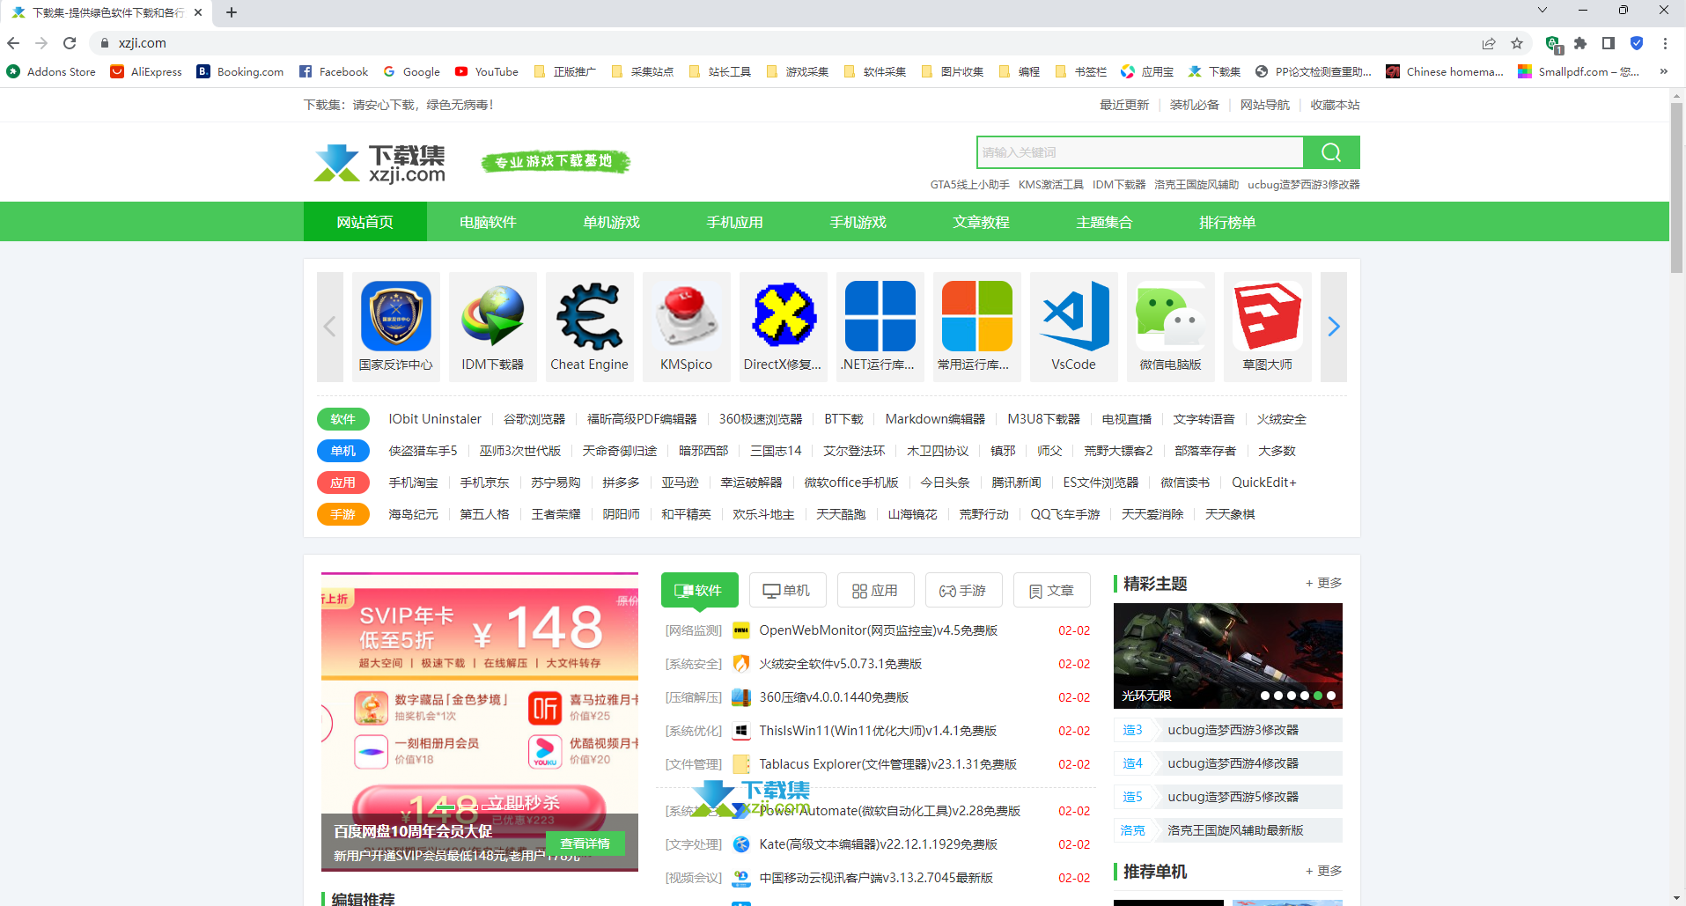Open the .NET运行库 icon
This screenshot has width=1686, height=906.
click(880, 316)
